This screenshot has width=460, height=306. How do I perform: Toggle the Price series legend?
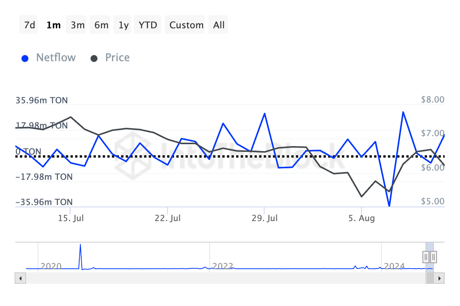tap(117, 58)
